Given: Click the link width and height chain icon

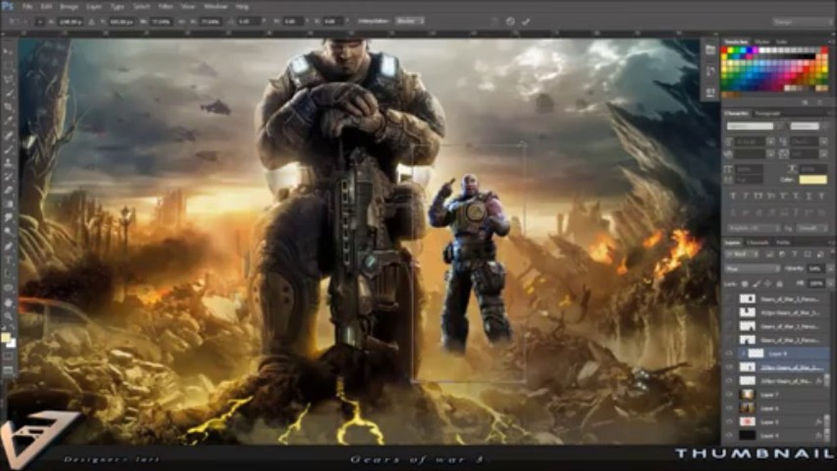Looking at the screenshot, I should tap(182, 21).
